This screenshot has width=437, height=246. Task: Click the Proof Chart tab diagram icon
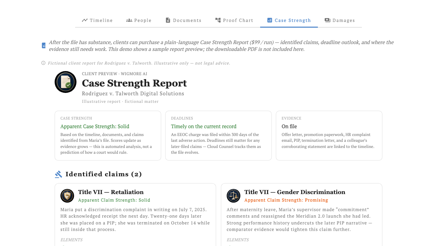tap(218, 20)
